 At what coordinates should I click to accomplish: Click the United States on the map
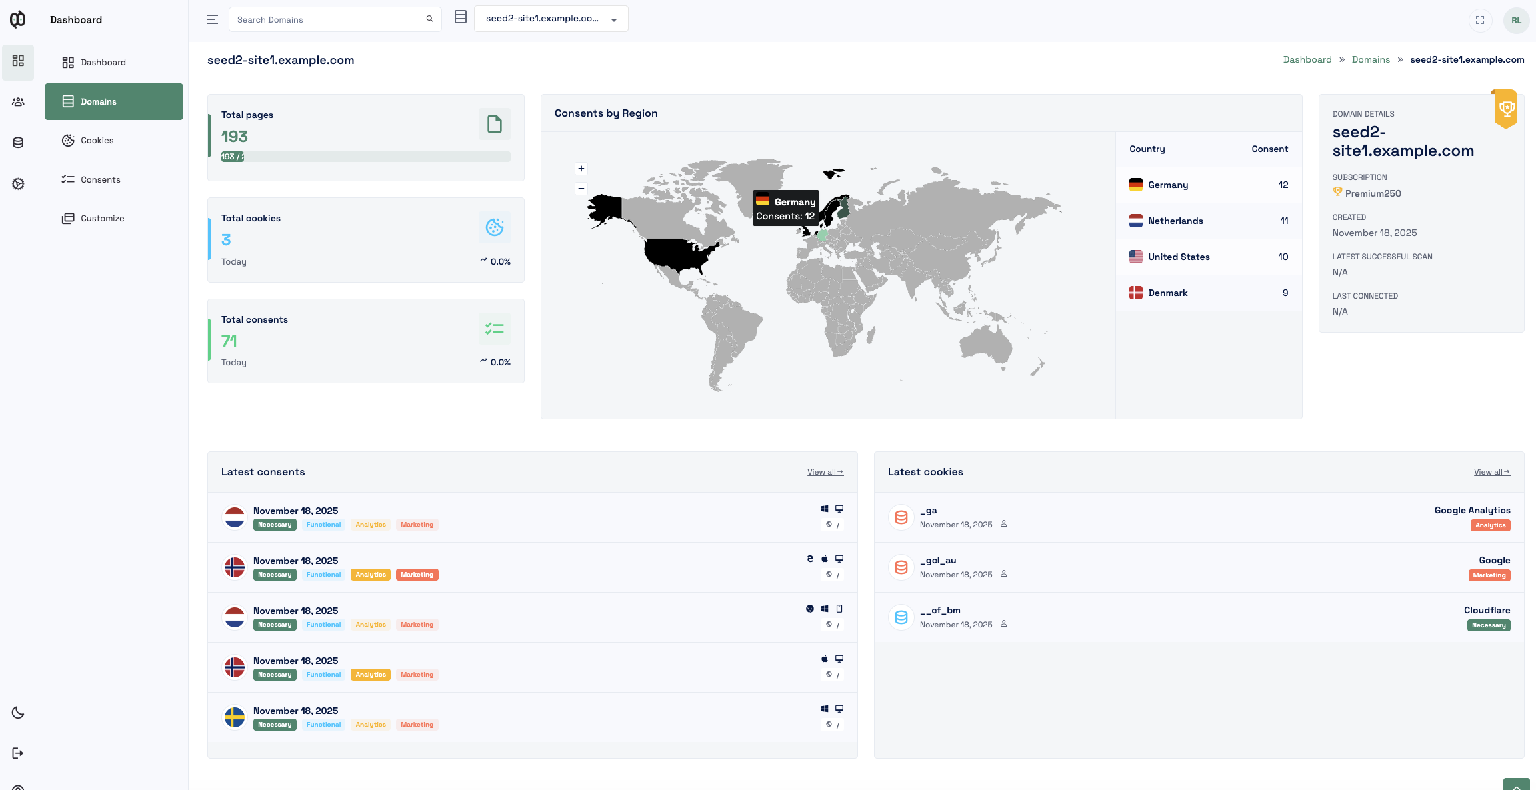click(x=679, y=255)
